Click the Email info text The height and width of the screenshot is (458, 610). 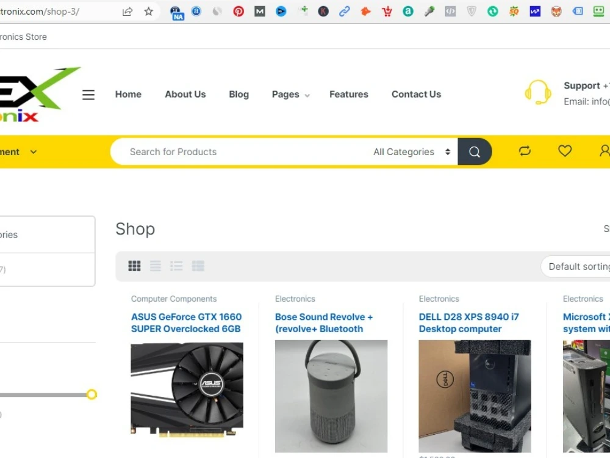(x=587, y=101)
